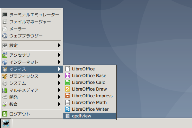Open the システム menu category
Image resolution: width=192 pixels, height=128 pixels.
tap(32, 83)
